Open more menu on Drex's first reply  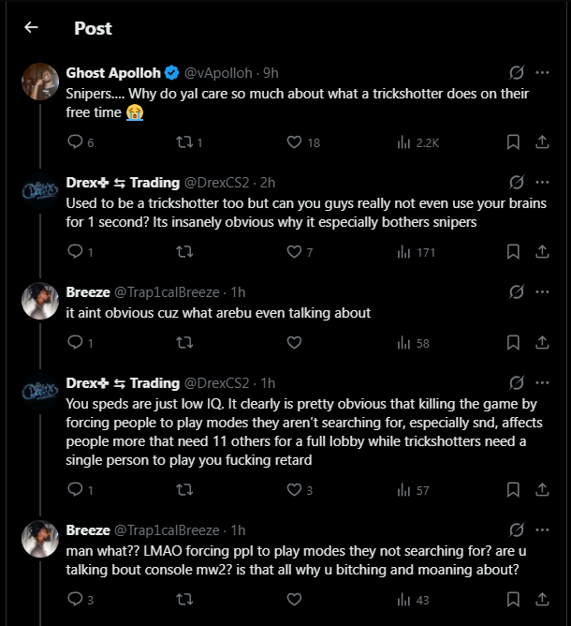click(x=542, y=182)
